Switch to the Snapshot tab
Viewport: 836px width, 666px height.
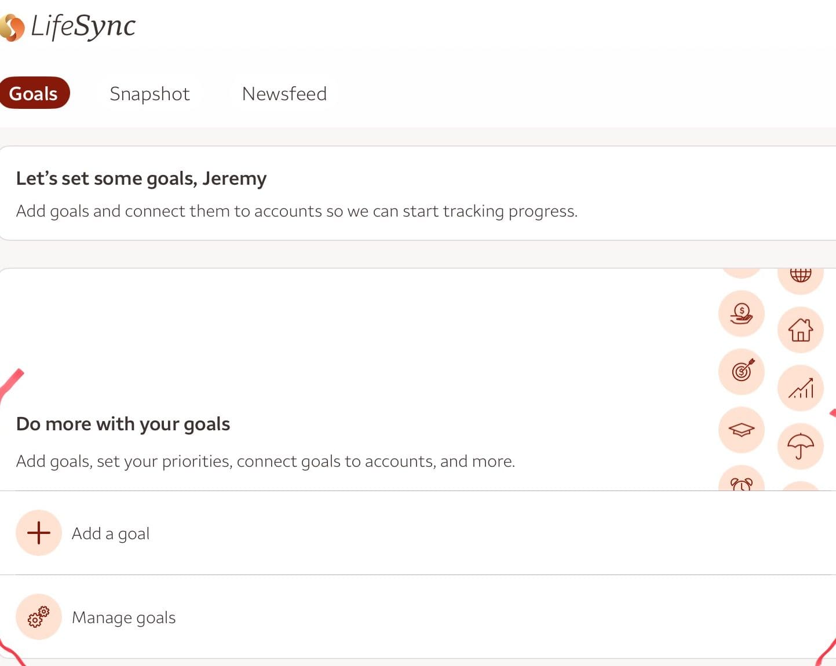point(149,94)
